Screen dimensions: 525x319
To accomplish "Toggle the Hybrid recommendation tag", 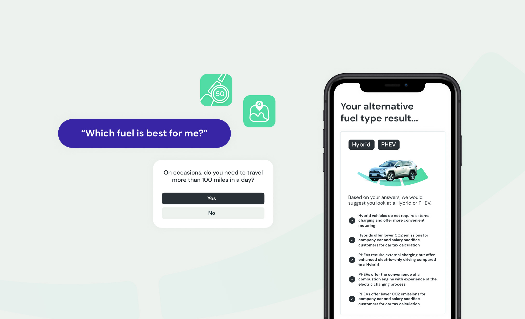I will coord(360,144).
